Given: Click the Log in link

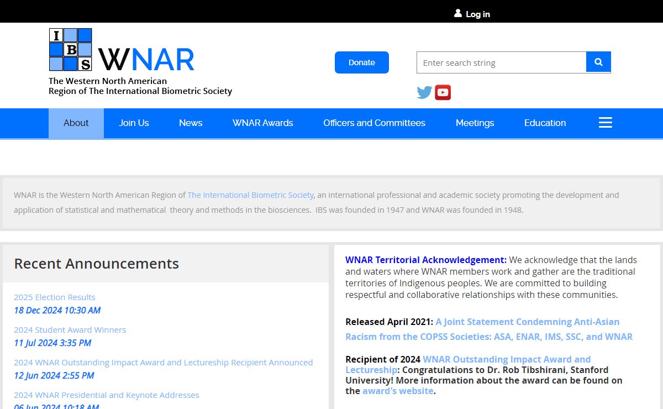Looking at the screenshot, I should [x=478, y=14].
